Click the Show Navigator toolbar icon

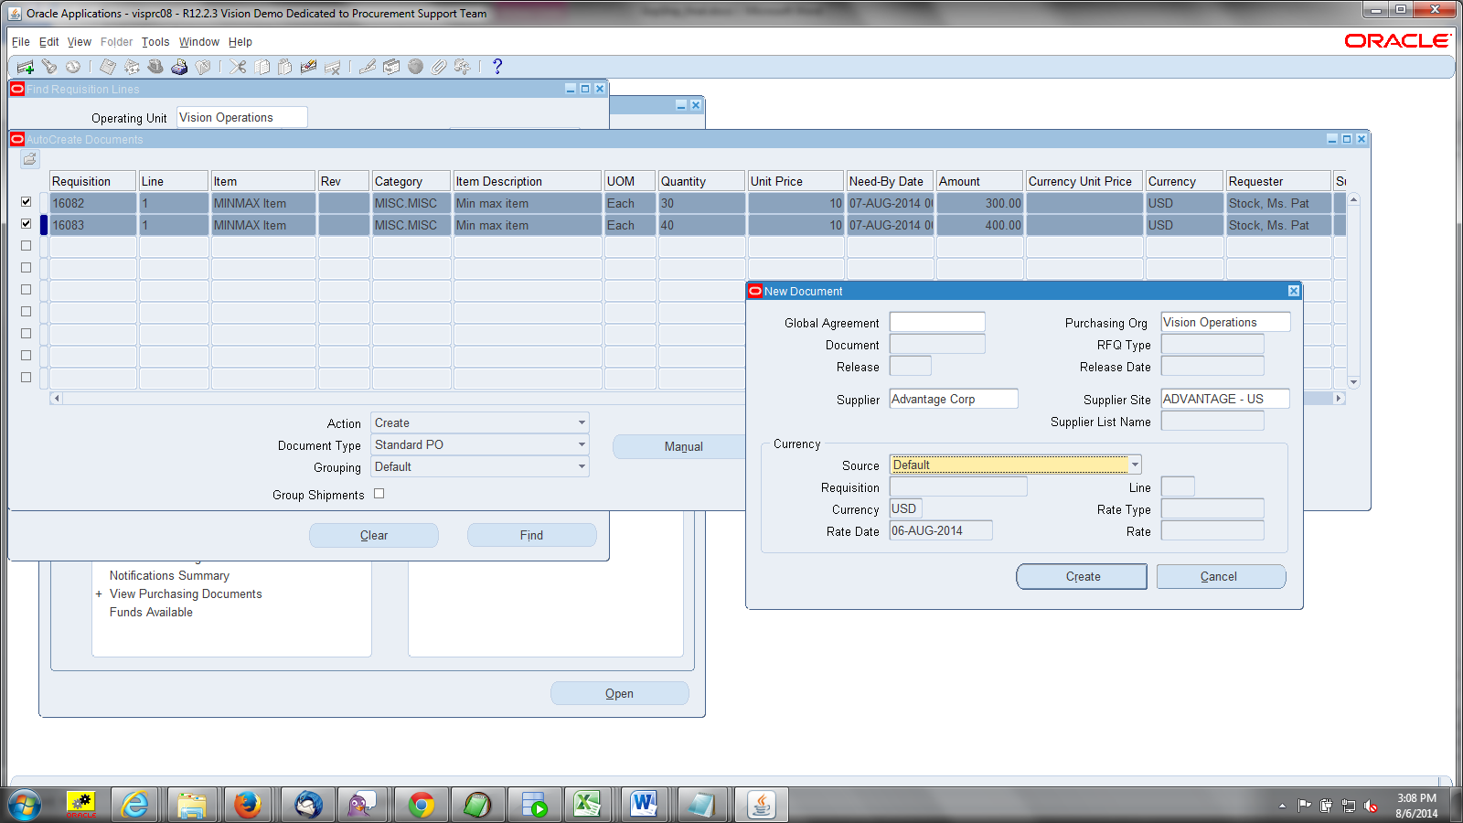pos(73,67)
